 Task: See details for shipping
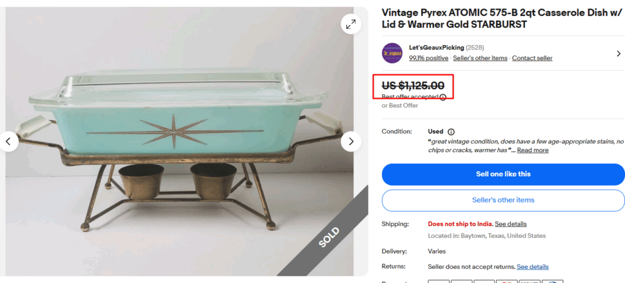point(511,224)
